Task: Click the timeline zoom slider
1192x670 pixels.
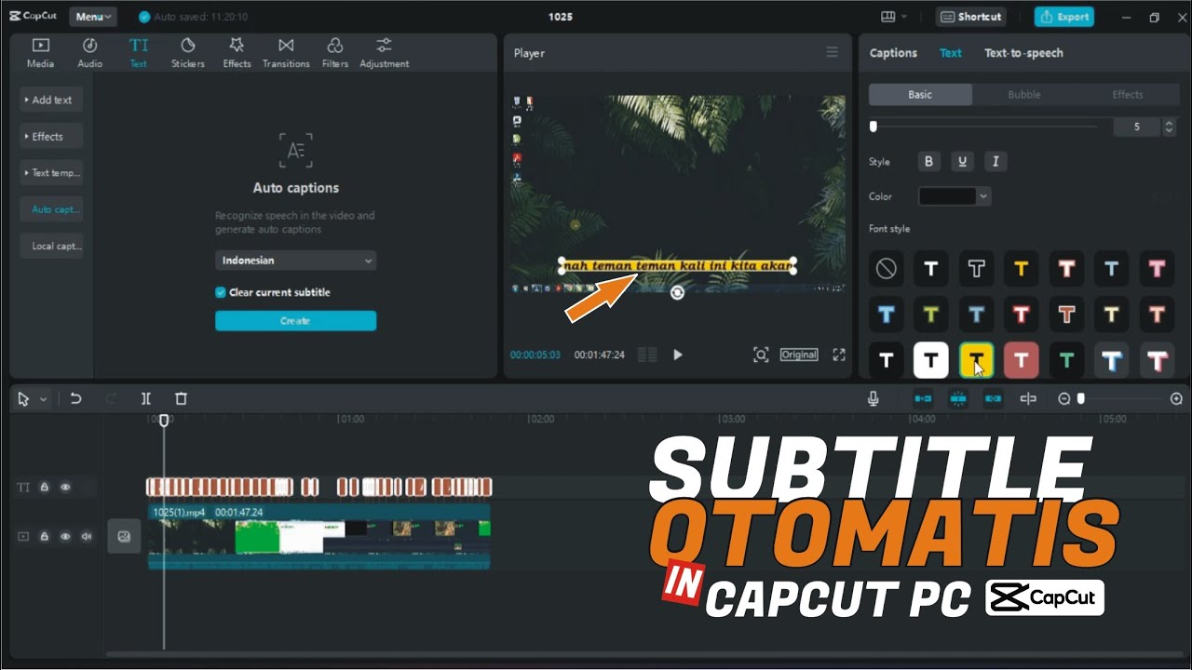Action: pos(1121,398)
